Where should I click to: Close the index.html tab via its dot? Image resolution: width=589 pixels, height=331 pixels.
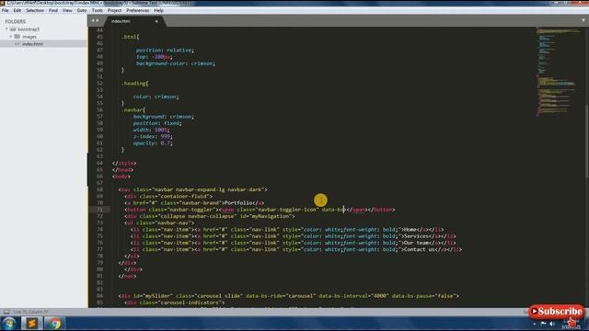156,21
